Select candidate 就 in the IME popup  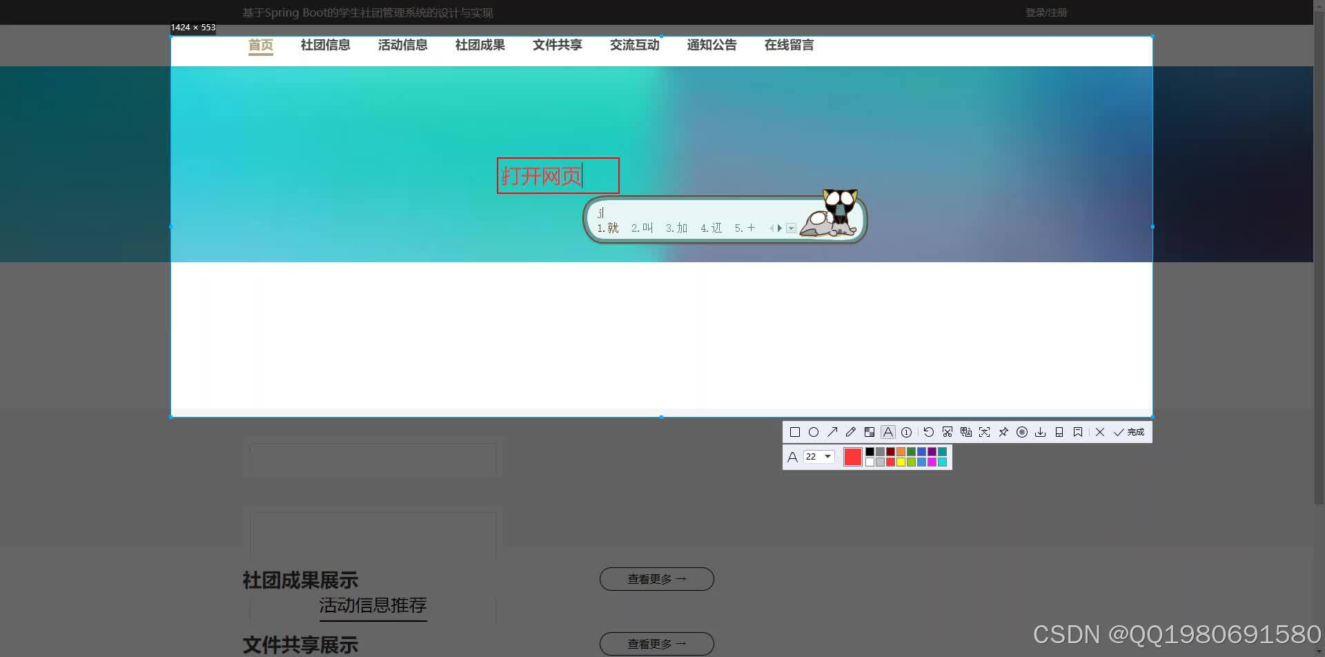pyautogui.click(x=612, y=228)
